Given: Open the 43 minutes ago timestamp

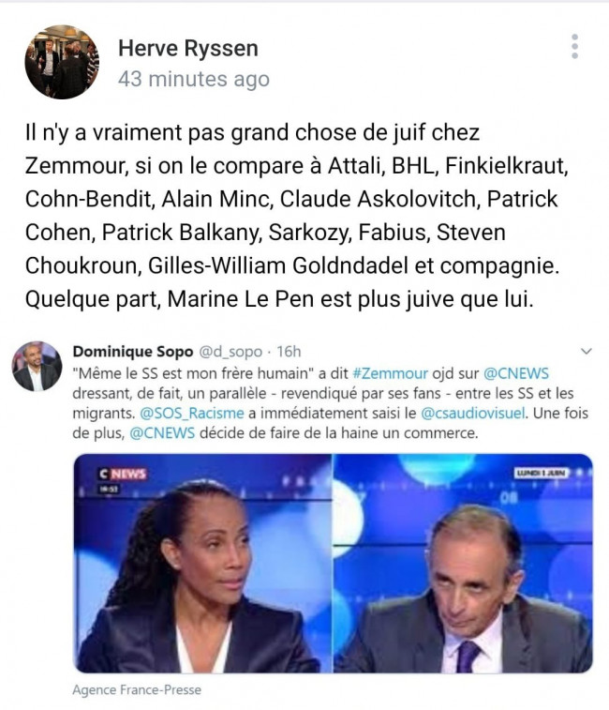Looking at the screenshot, I should (194, 79).
